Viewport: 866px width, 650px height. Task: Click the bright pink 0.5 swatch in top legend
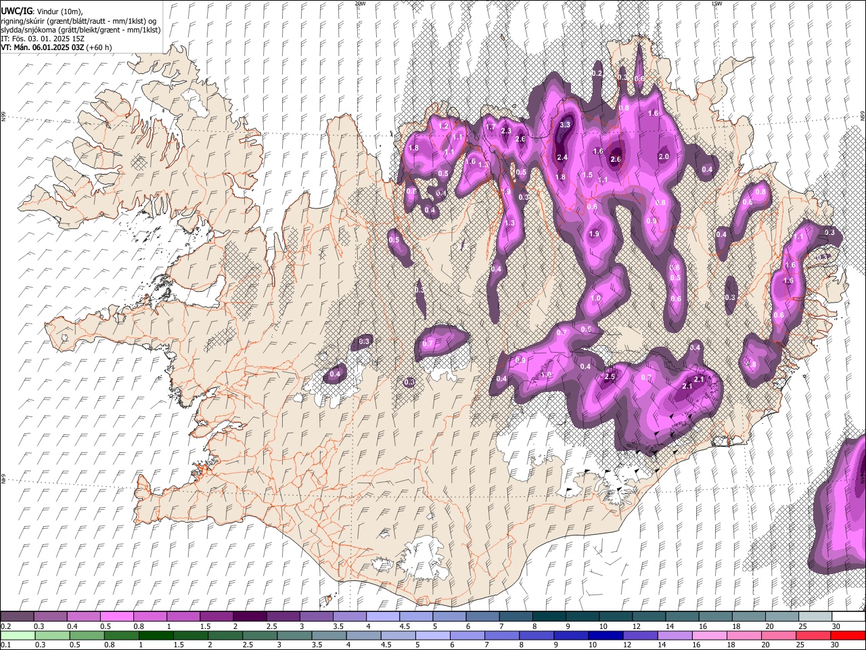(x=116, y=617)
